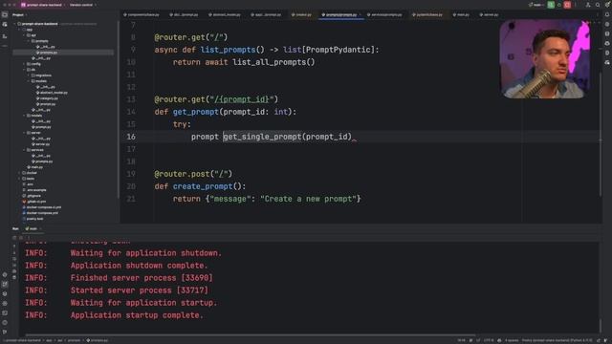Click Stop icon in Run panel toolbar

pos(21,237)
